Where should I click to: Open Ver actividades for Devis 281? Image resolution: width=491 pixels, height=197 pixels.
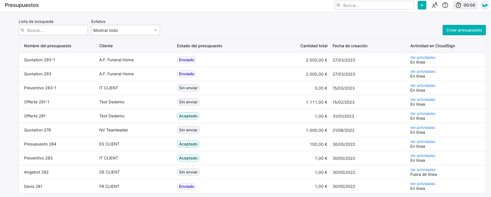click(423, 184)
